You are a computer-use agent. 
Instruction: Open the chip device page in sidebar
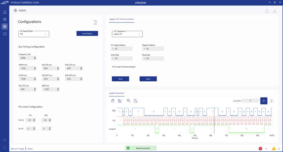click(5, 20)
